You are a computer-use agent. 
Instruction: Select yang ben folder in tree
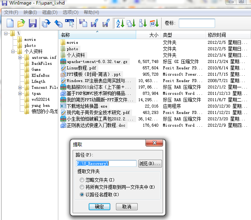click(x=41, y=106)
